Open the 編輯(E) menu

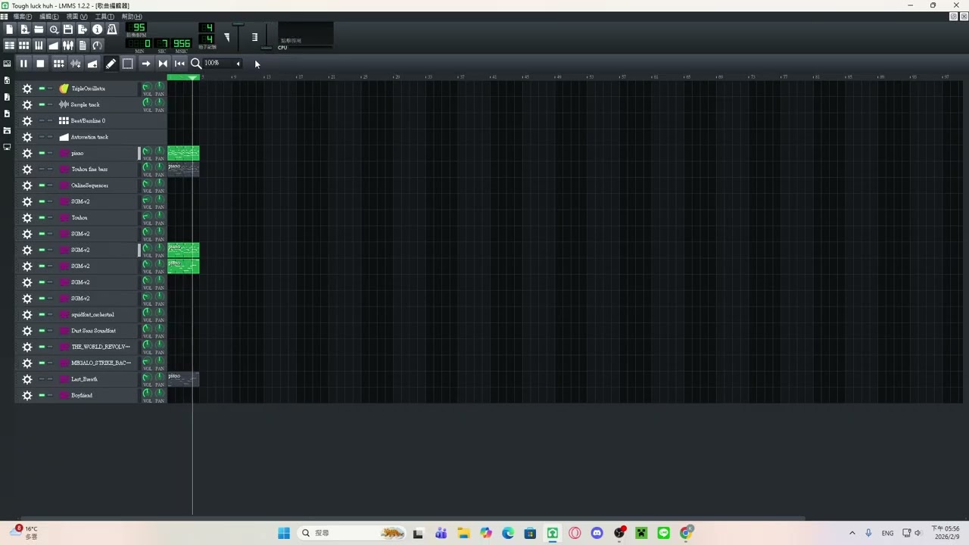pyautogui.click(x=48, y=17)
